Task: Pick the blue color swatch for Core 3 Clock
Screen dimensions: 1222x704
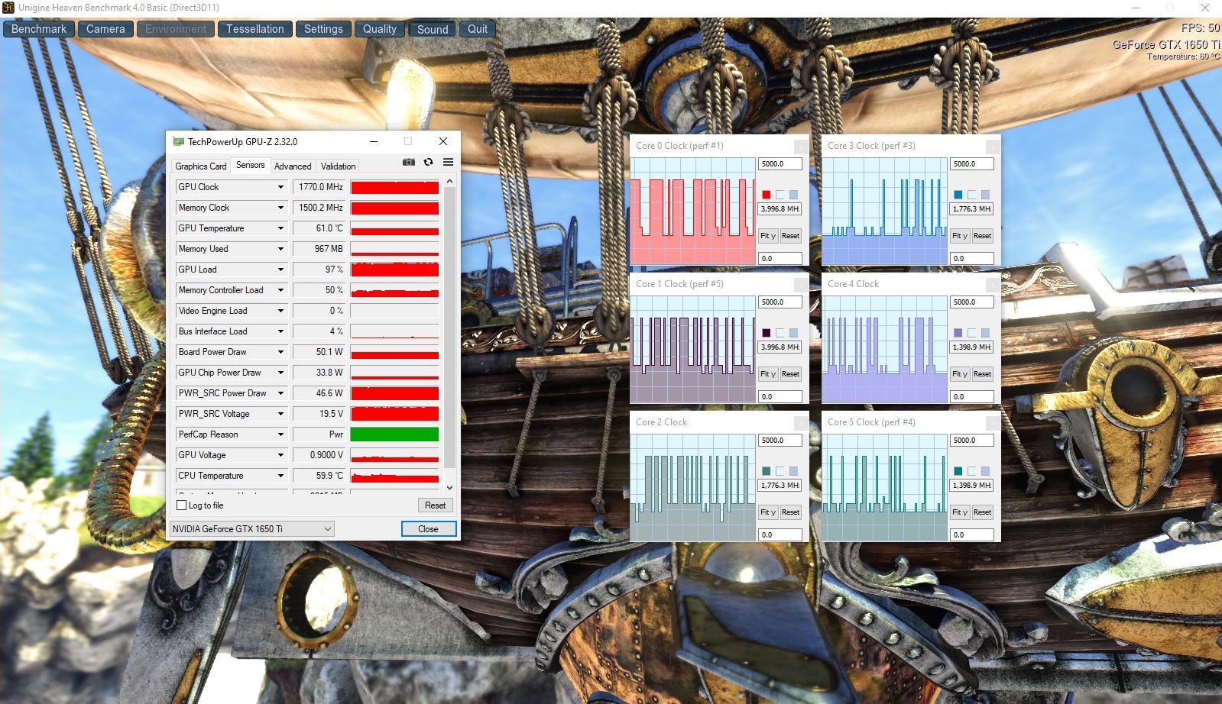Action: click(958, 195)
